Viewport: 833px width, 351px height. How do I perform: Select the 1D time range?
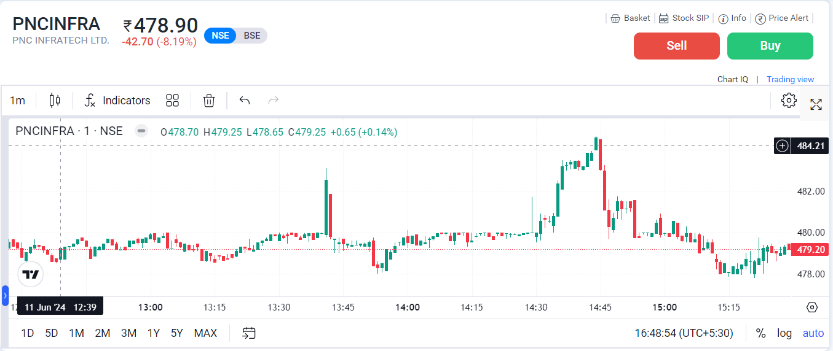[x=28, y=333]
